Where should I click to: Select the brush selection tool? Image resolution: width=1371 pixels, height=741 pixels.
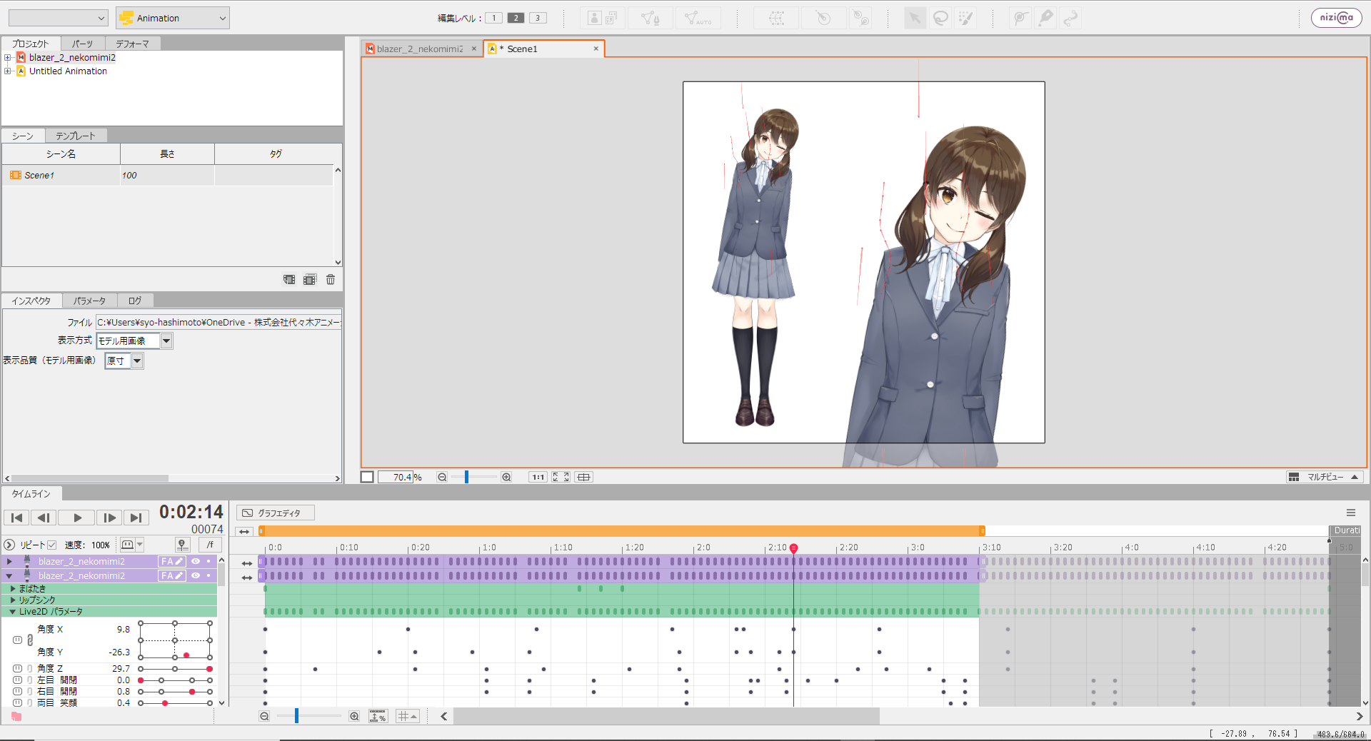[966, 18]
